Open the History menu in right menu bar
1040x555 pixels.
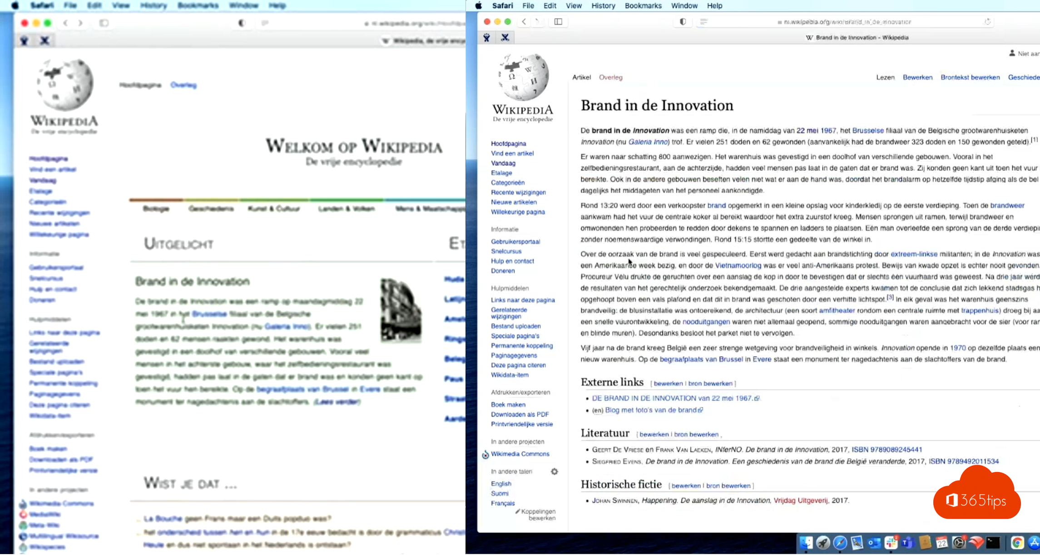603,5
